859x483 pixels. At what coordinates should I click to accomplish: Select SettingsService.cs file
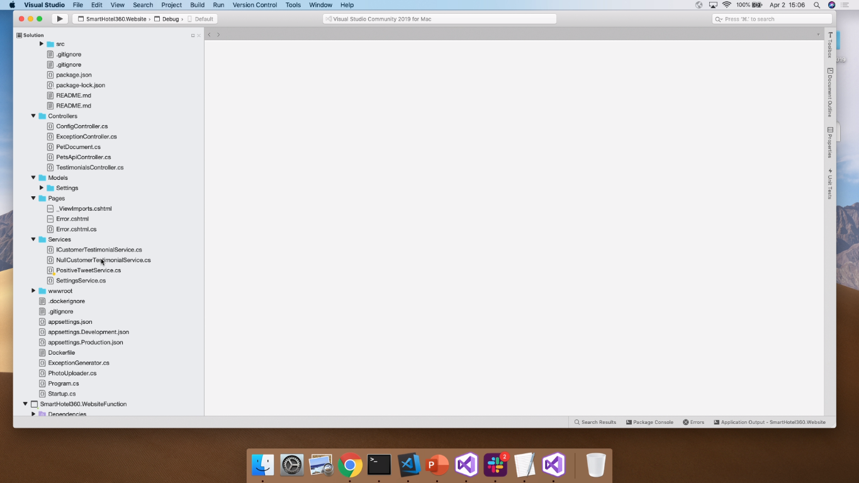tap(81, 280)
